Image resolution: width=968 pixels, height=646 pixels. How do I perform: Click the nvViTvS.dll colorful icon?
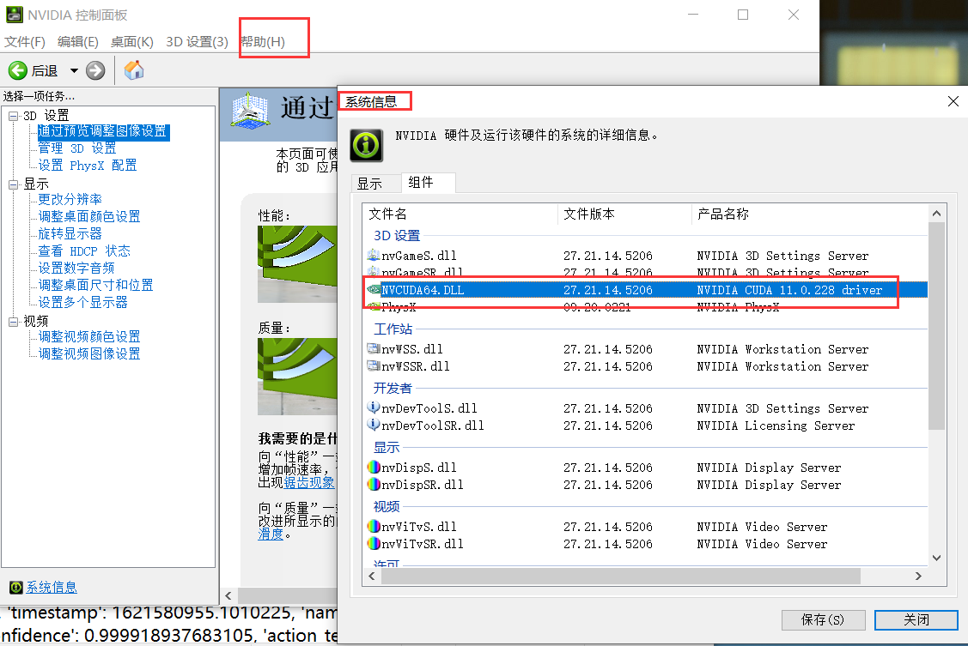(374, 526)
